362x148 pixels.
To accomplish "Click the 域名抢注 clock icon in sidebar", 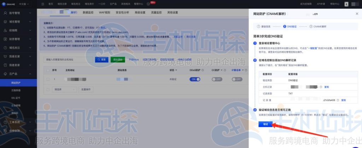I will tap(5, 48).
